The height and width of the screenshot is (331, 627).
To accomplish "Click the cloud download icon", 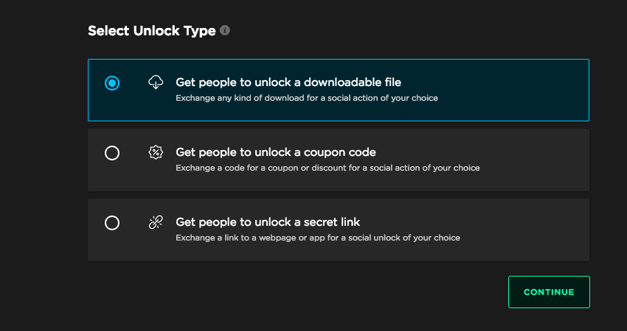I will tap(155, 82).
